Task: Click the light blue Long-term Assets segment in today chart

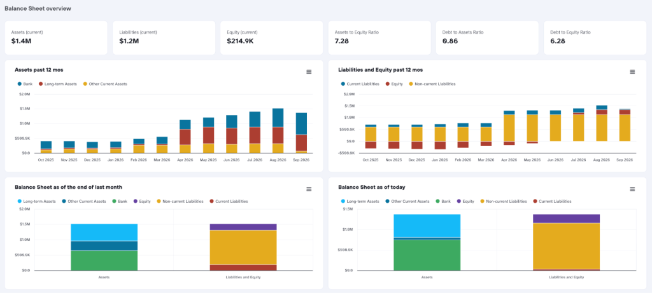Action: pyautogui.click(x=427, y=226)
